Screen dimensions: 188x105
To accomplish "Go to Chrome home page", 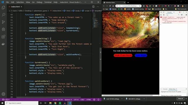I will (x=113, y=6).
